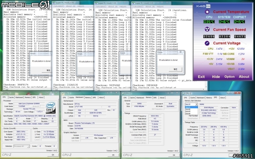
Task: Click the VDIMM 2V voltage value
Action: coord(243,59)
